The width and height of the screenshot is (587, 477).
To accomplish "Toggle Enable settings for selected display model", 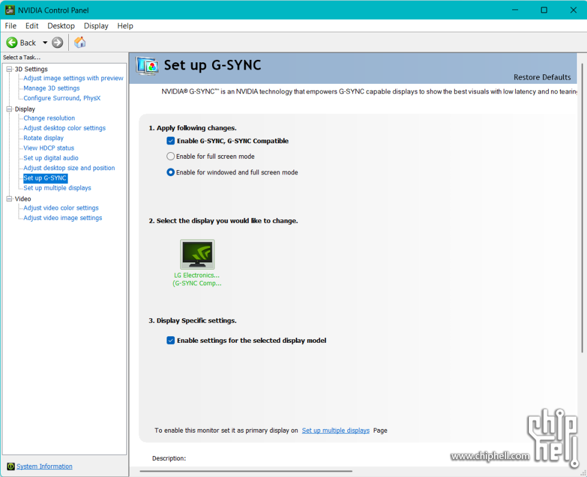I will point(170,340).
